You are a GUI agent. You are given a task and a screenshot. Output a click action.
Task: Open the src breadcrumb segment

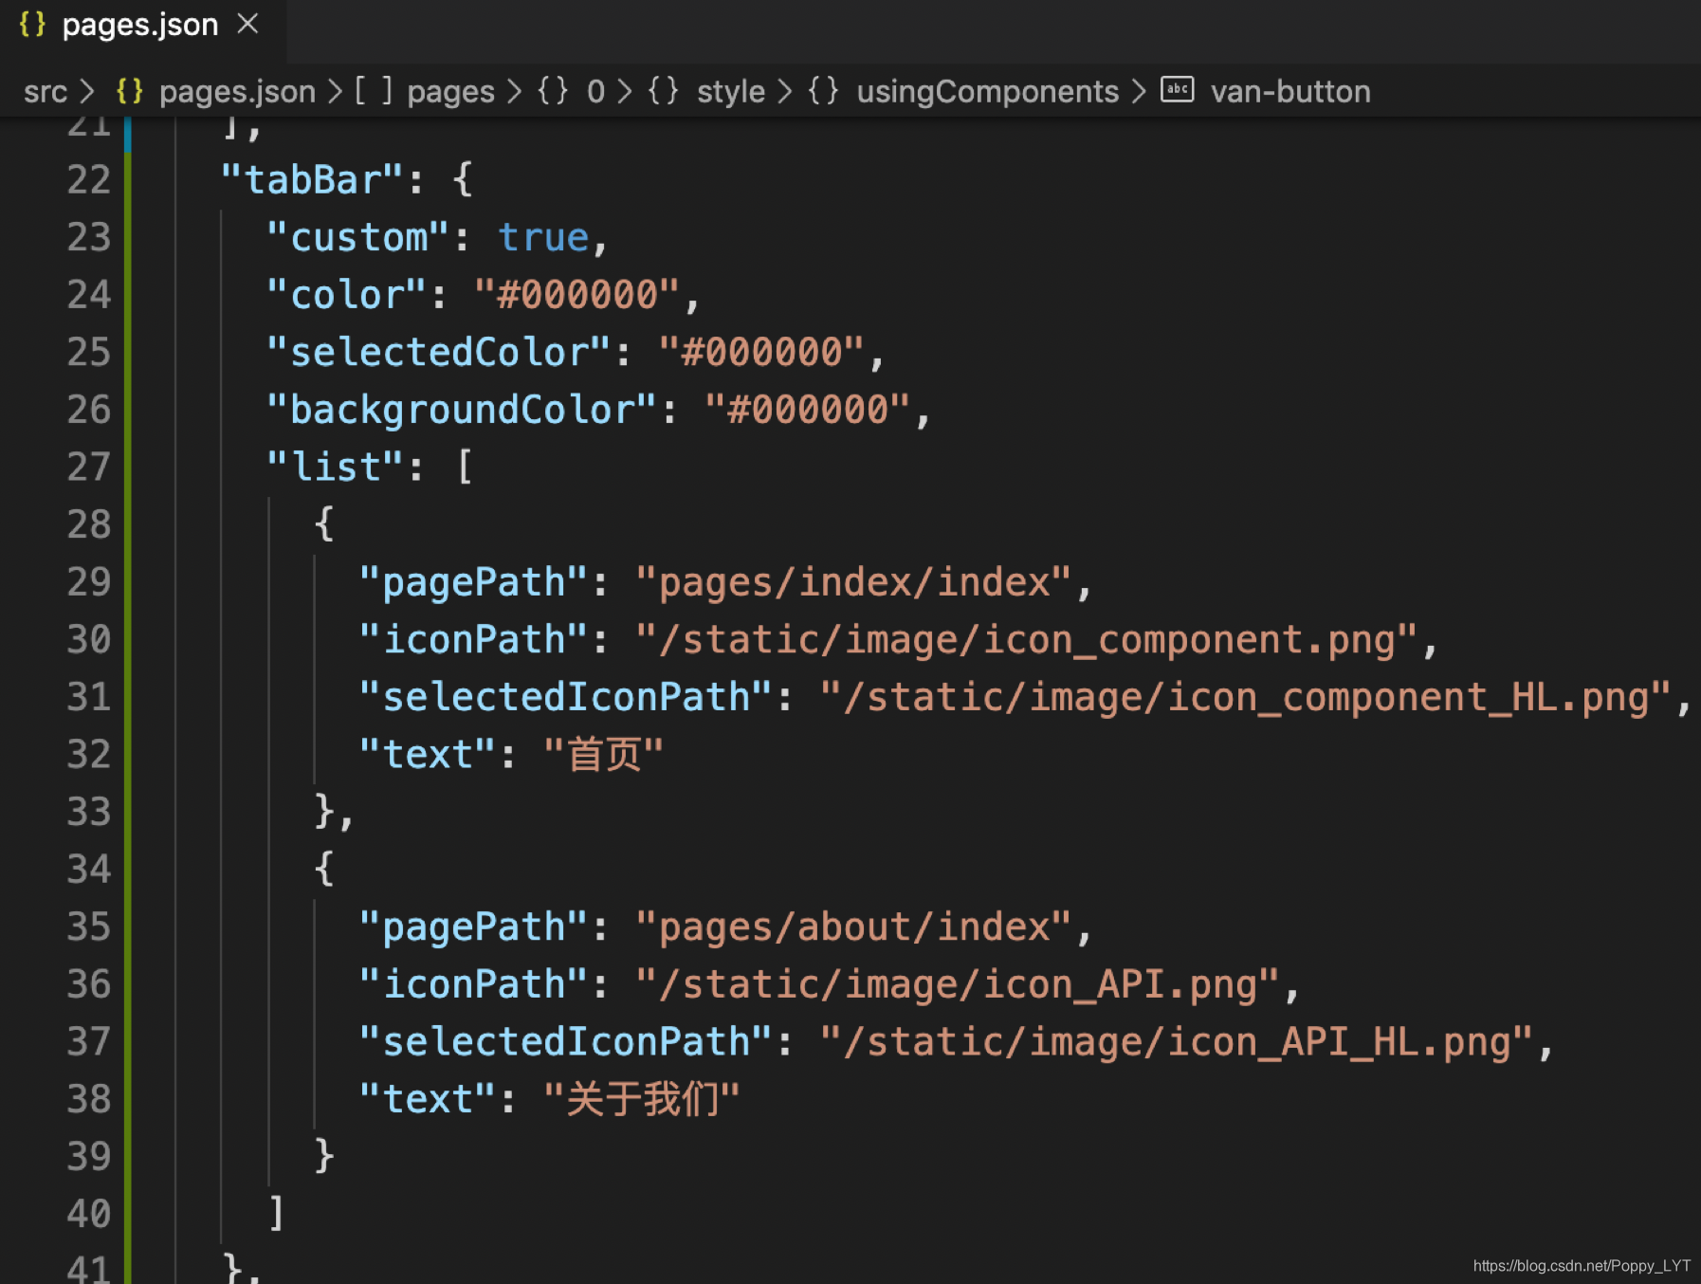[46, 92]
